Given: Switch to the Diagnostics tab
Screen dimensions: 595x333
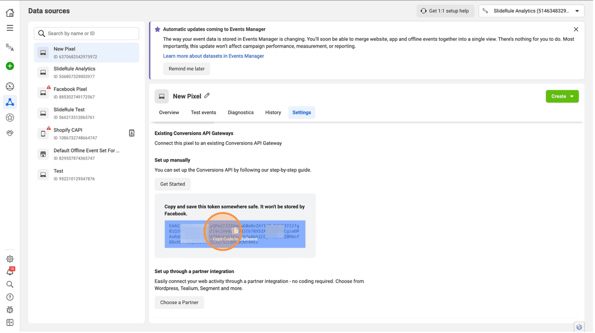Looking at the screenshot, I should (241, 113).
